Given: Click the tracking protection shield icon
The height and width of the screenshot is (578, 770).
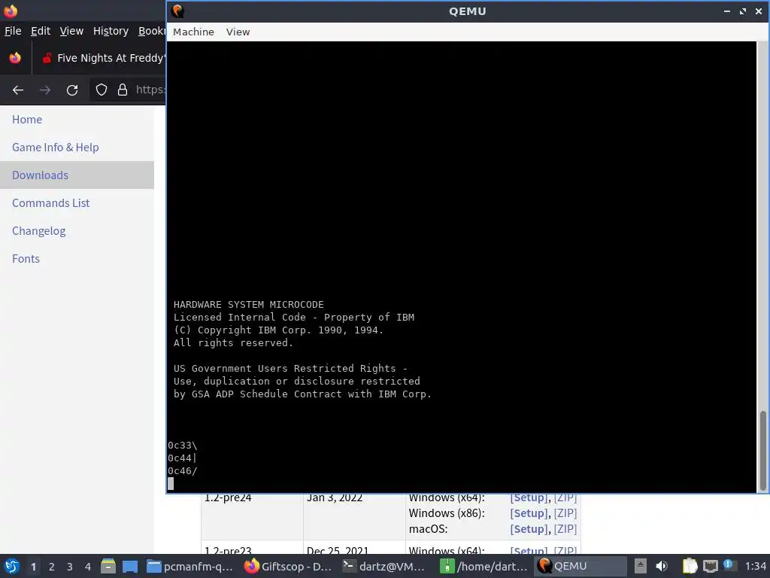Looking at the screenshot, I should [x=102, y=90].
